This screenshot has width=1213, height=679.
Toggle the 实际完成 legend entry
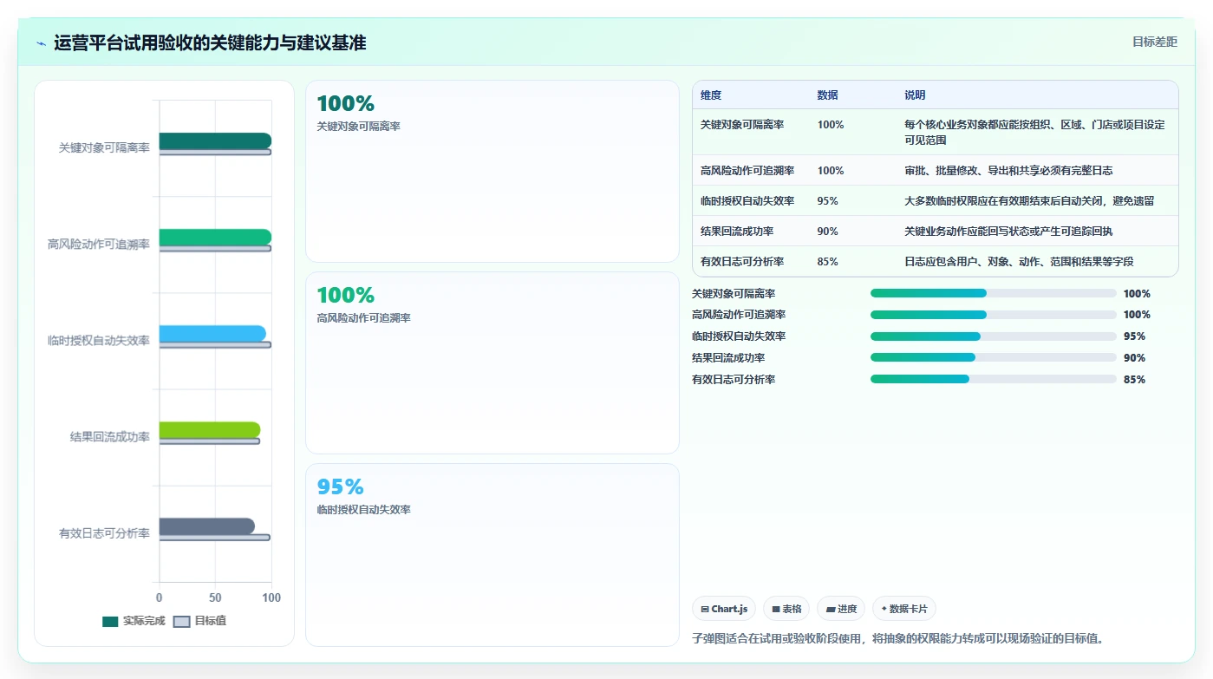[133, 621]
